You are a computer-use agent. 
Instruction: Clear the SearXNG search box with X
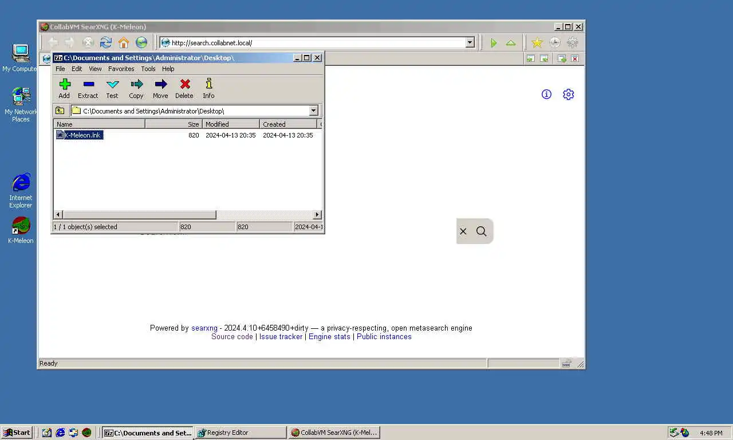[x=463, y=231]
